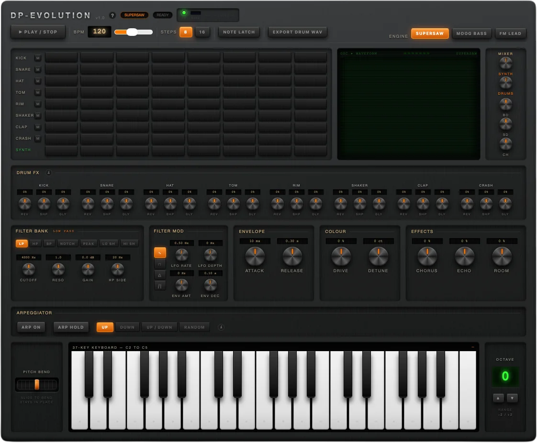Click the LFO Rate knob
Image resolution: width=537 pixels, height=443 pixels.
pos(181,255)
